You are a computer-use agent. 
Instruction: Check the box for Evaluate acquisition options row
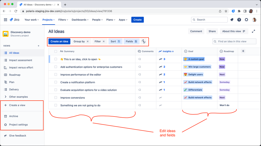point(56,90)
